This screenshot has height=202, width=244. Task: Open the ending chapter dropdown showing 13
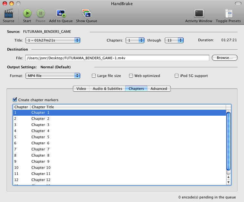click(174, 40)
